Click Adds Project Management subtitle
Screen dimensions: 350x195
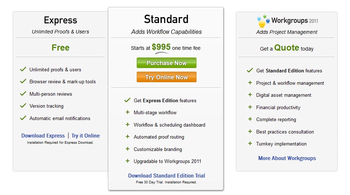click(x=287, y=32)
